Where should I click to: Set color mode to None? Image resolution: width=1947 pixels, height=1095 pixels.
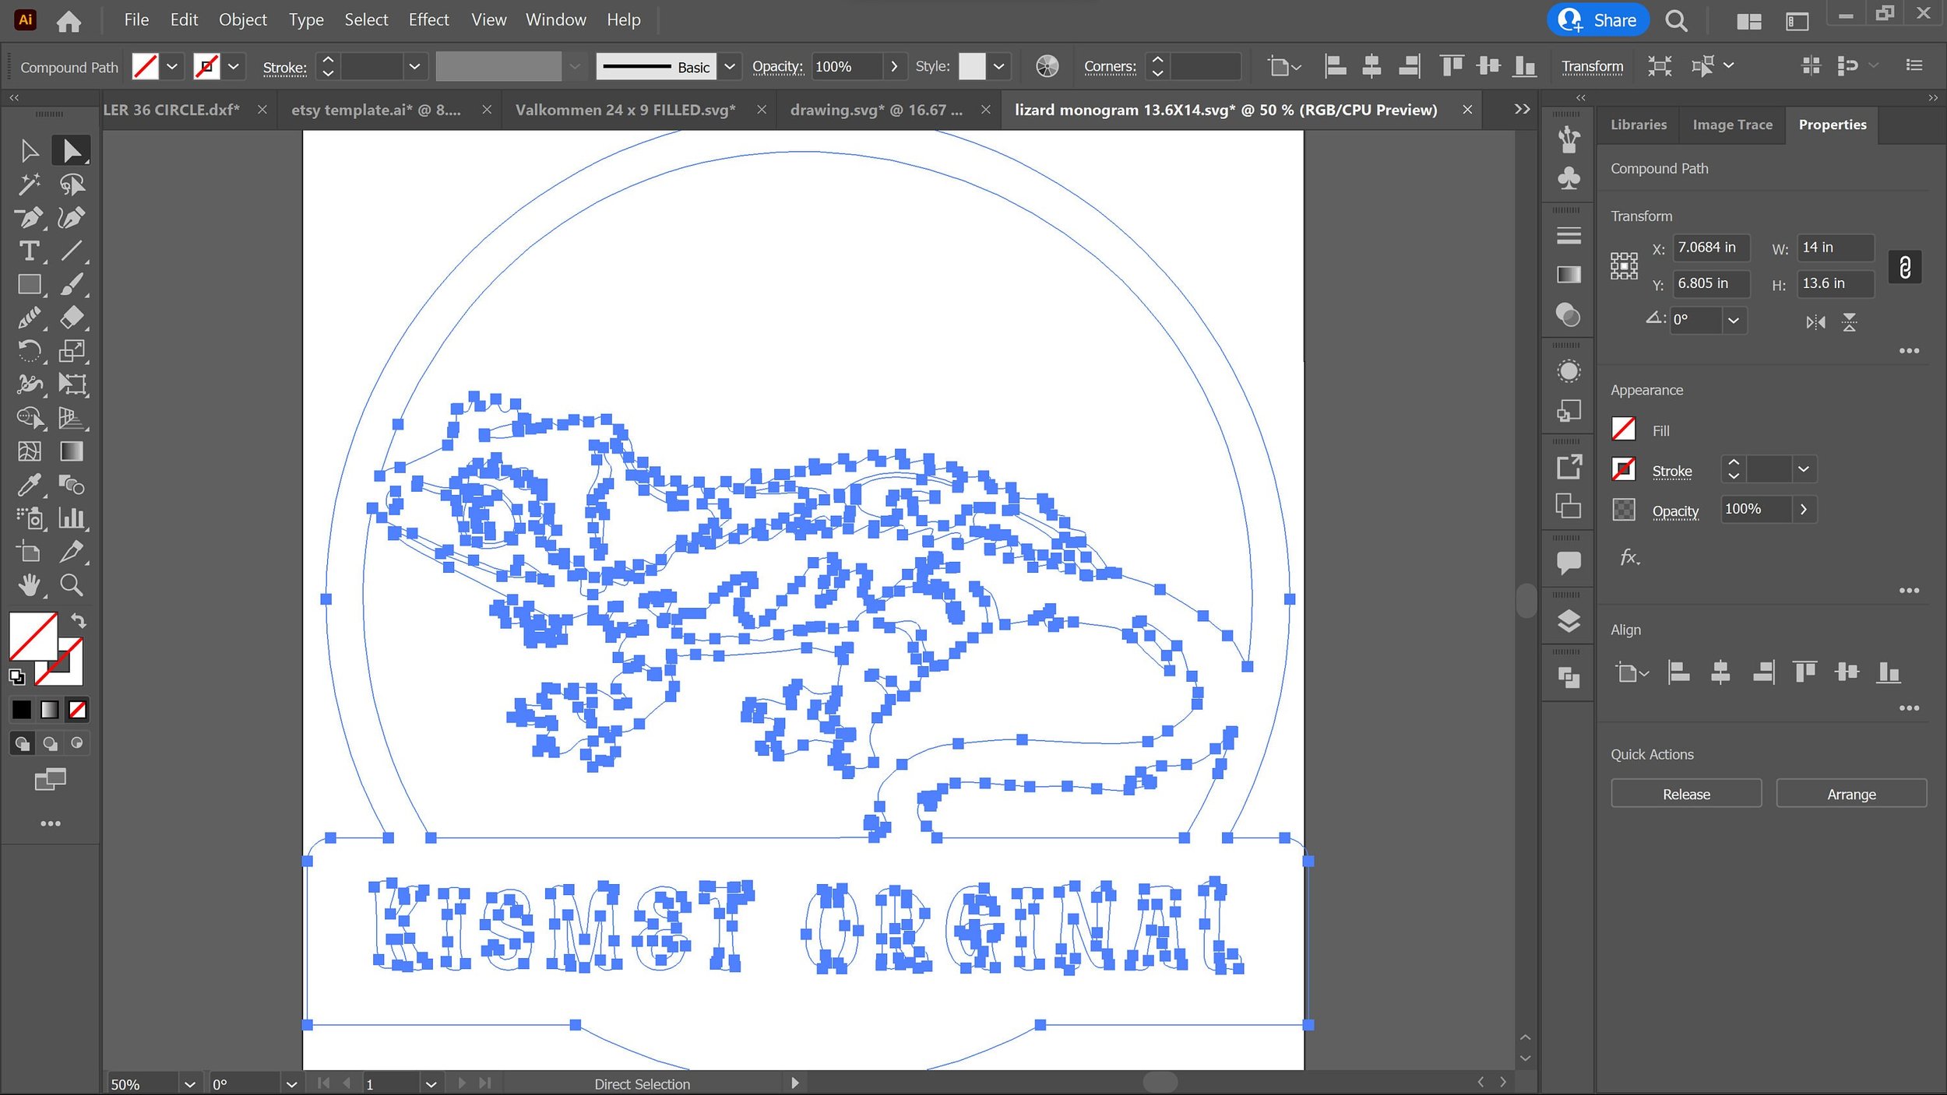pos(77,709)
